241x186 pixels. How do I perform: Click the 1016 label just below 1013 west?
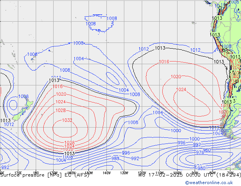58,87
